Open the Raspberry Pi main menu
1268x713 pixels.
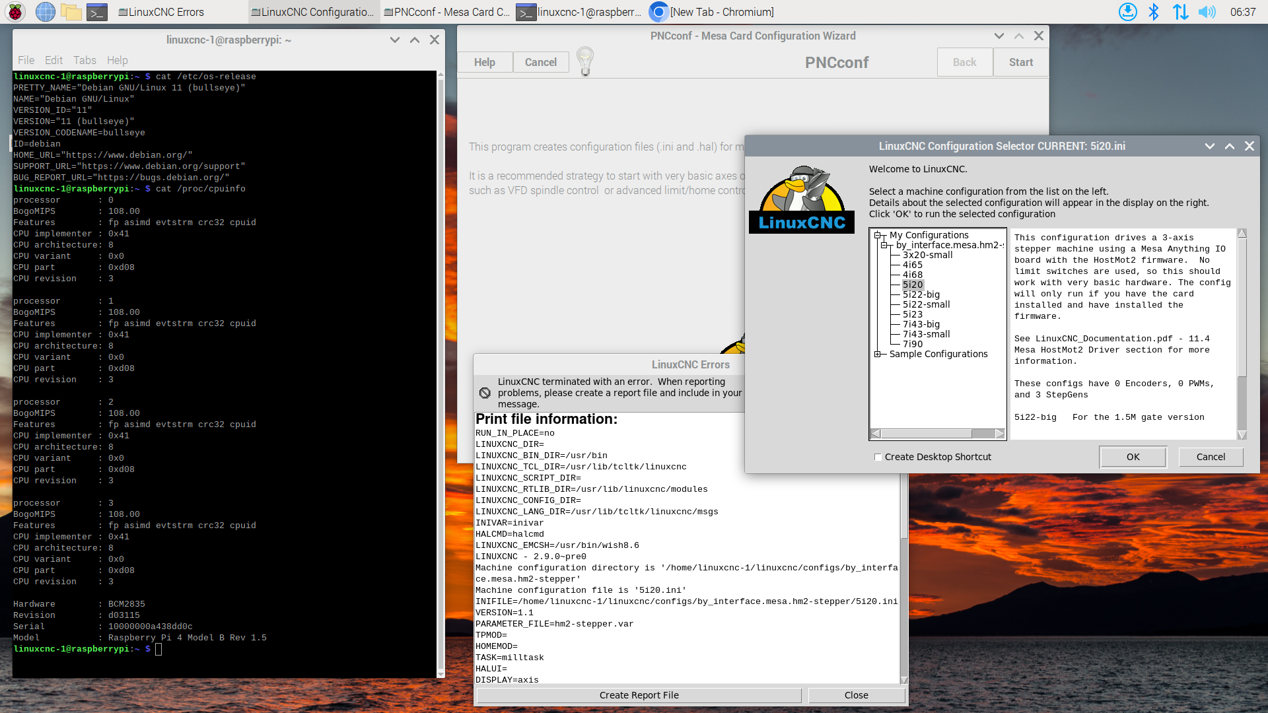click(15, 12)
